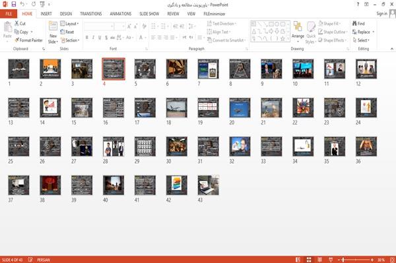Open Quick Styles gallery
The width and height of the screenshot is (396, 263).
311,33
